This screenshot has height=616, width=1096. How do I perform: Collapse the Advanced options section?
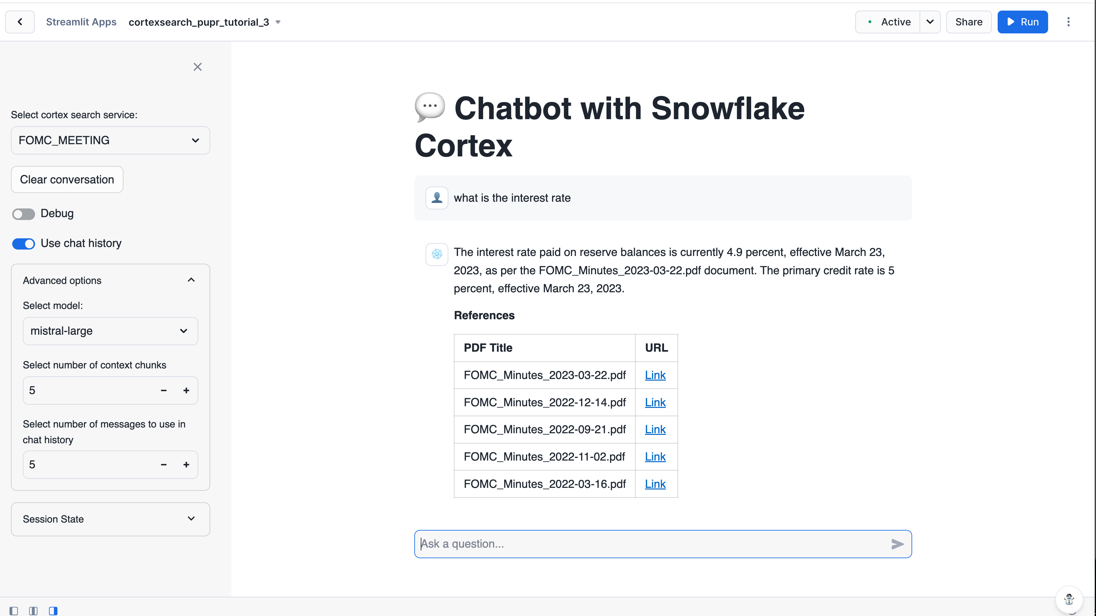click(191, 280)
